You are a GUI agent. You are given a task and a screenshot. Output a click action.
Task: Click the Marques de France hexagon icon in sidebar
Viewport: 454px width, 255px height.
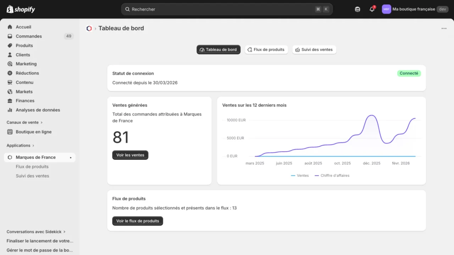pyautogui.click(x=10, y=157)
